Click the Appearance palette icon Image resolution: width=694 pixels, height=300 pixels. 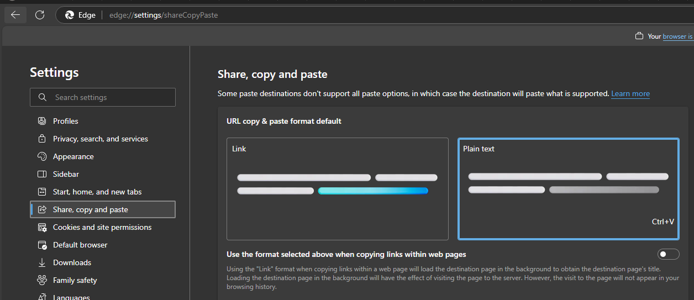pyautogui.click(x=42, y=156)
